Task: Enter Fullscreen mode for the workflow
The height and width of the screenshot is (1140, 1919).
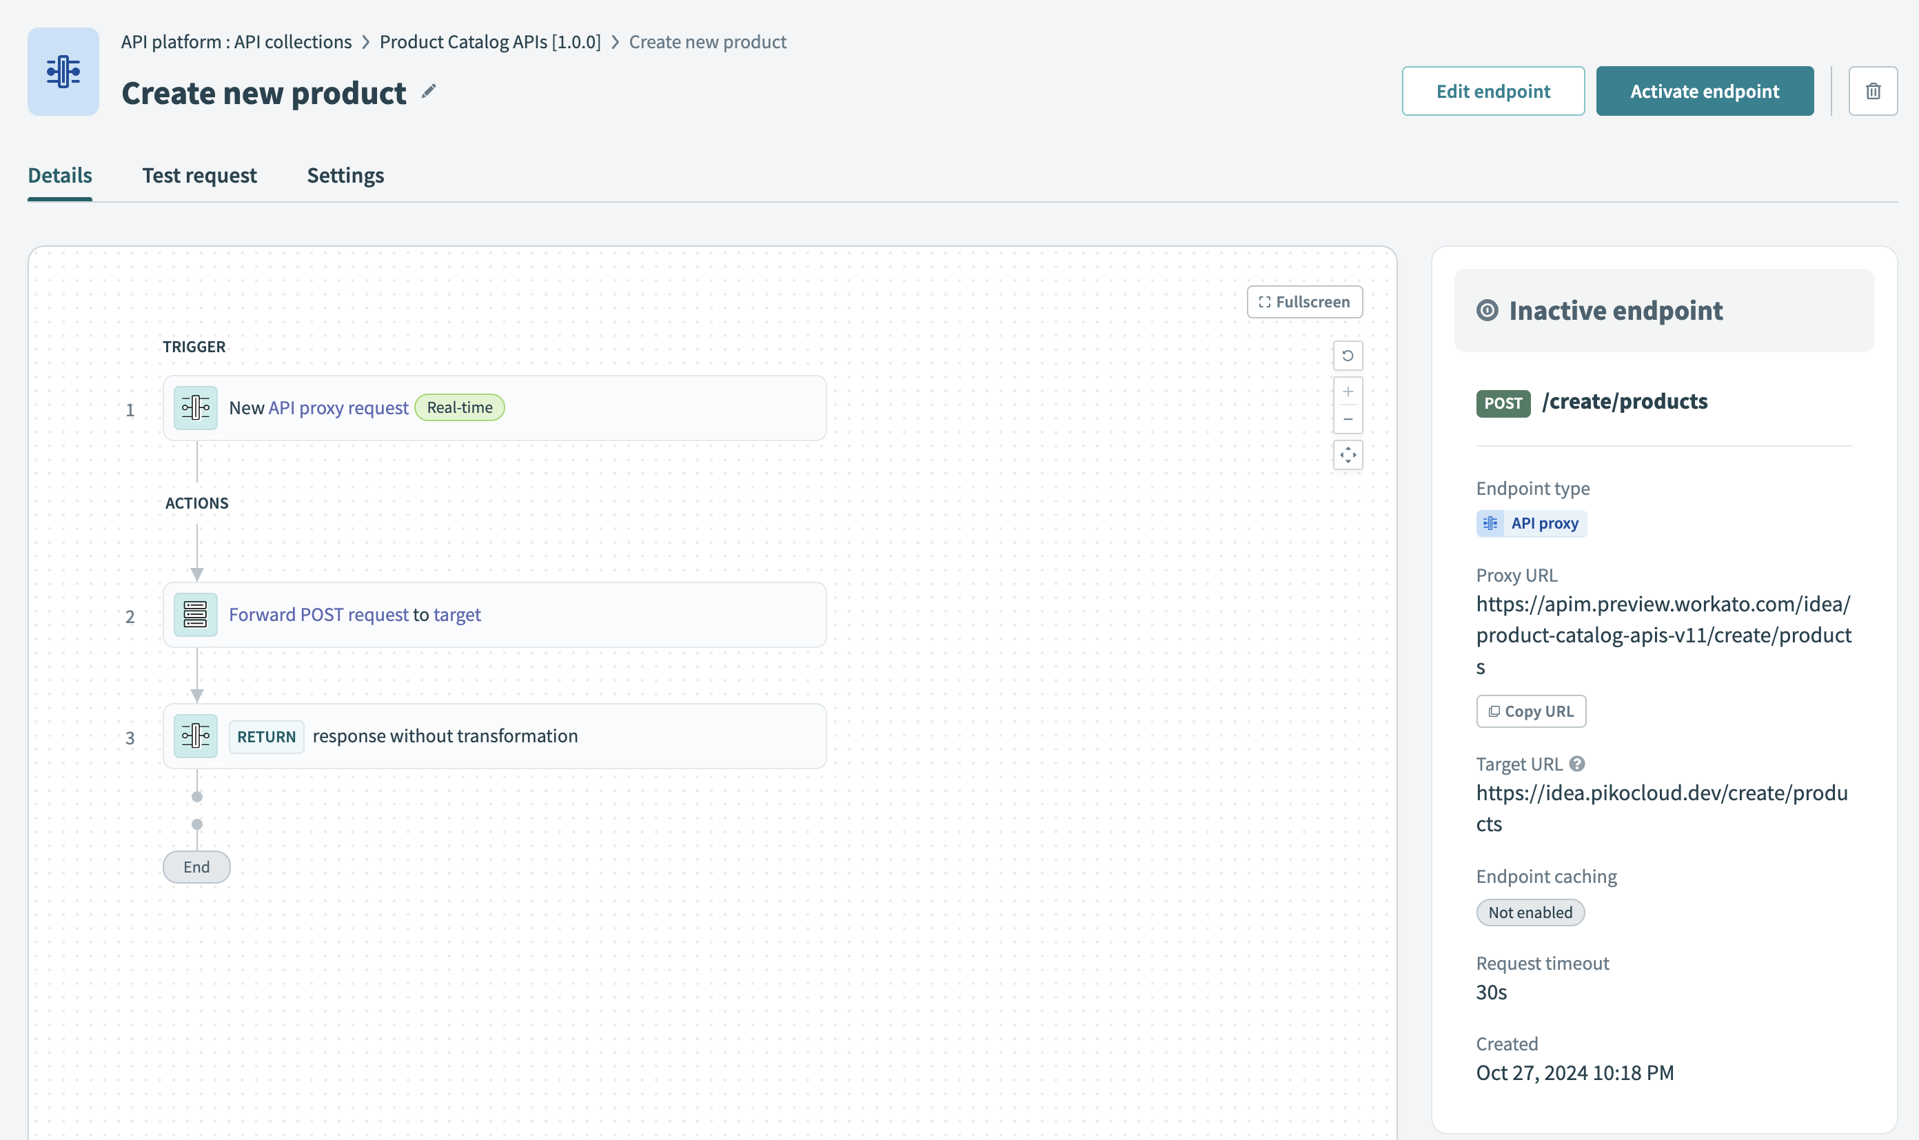Action: [x=1303, y=301]
